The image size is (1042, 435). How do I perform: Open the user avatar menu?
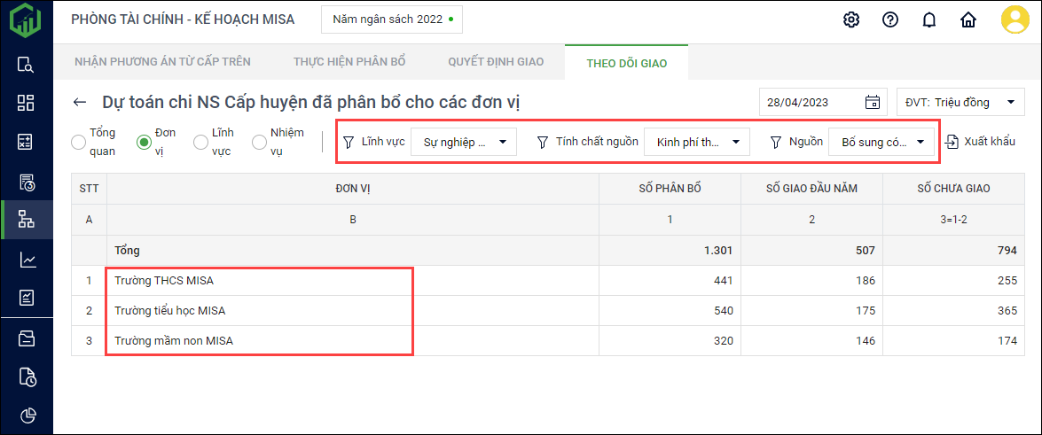1015,19
